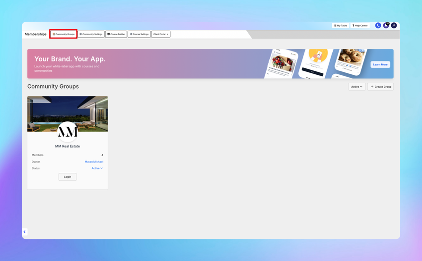Go to the Course Settings tab

point(139,34)
